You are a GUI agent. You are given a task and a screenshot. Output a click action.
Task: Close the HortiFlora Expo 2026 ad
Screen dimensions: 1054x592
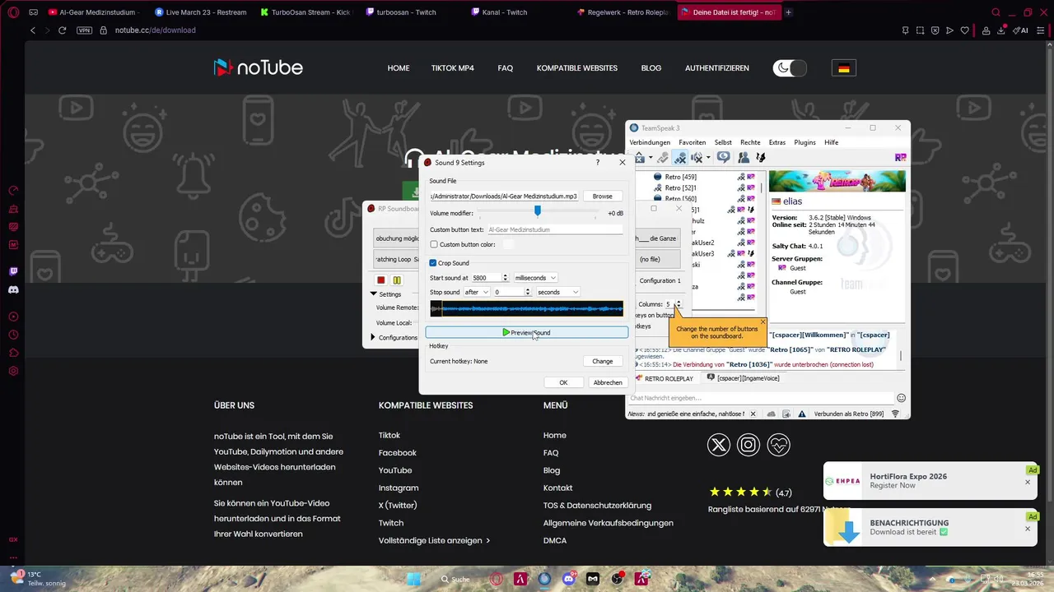click(1028, 482)
